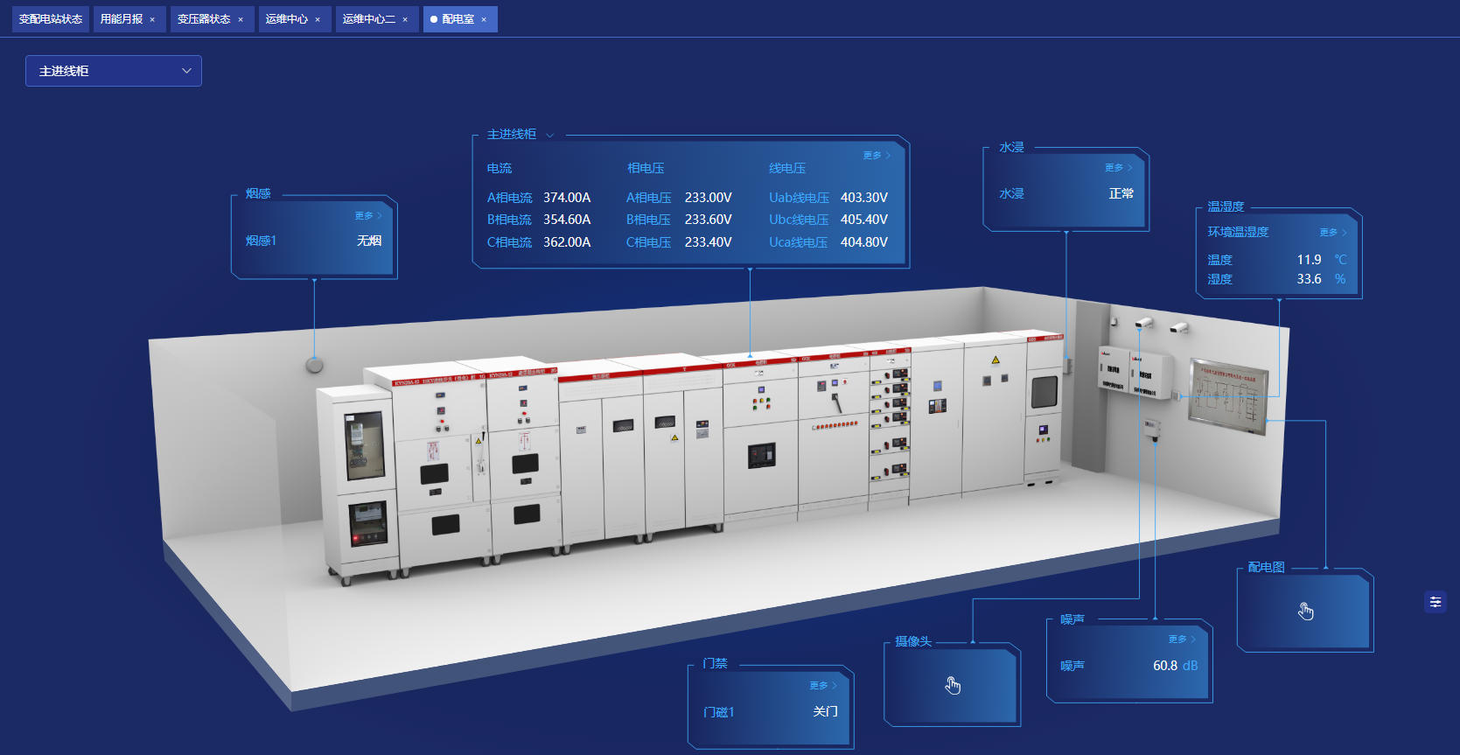Click the hand icon in 配电图 panel
The image size is (1460, 755).
[x=1305, y=612]
